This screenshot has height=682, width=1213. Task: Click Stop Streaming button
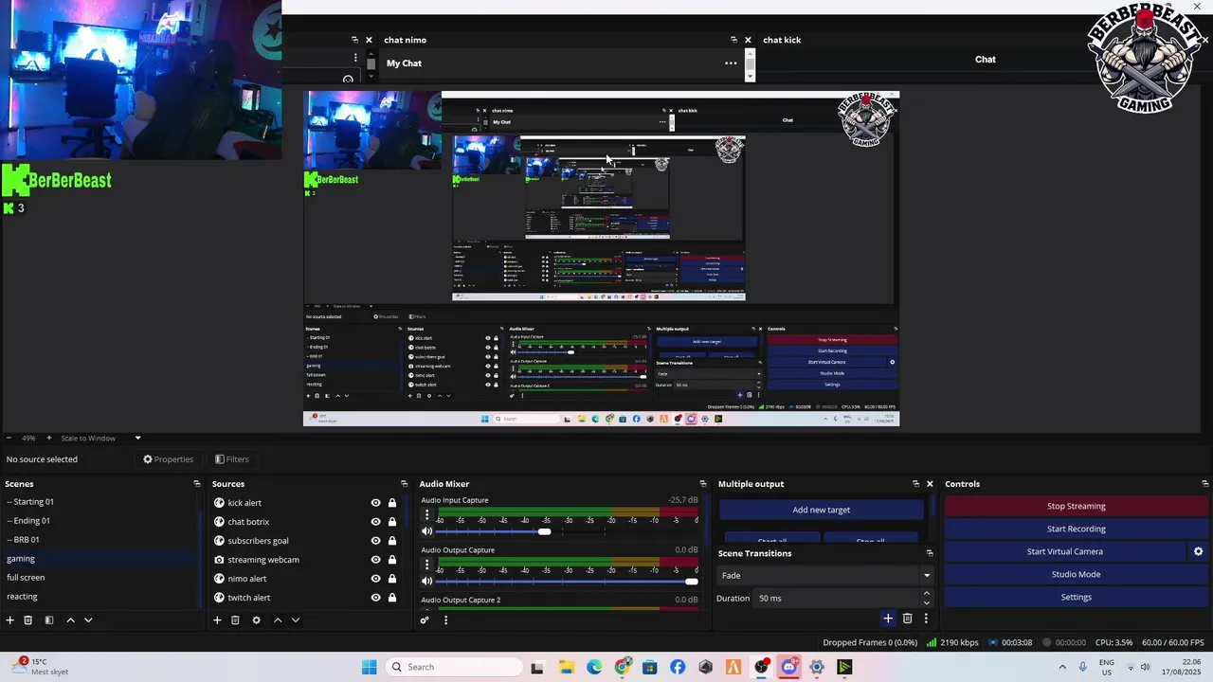[1076, 506]
